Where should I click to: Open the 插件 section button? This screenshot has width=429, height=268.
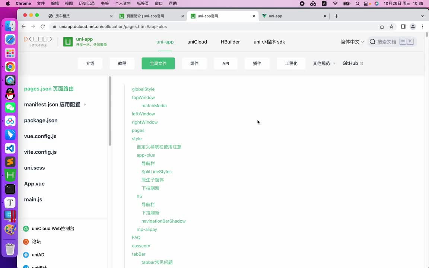257,63
